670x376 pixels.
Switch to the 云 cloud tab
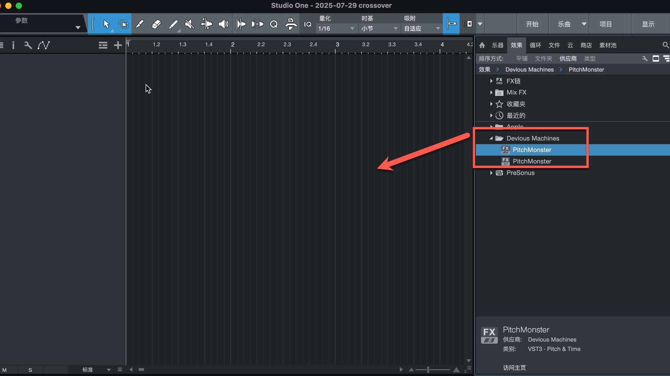click(570, 45)
